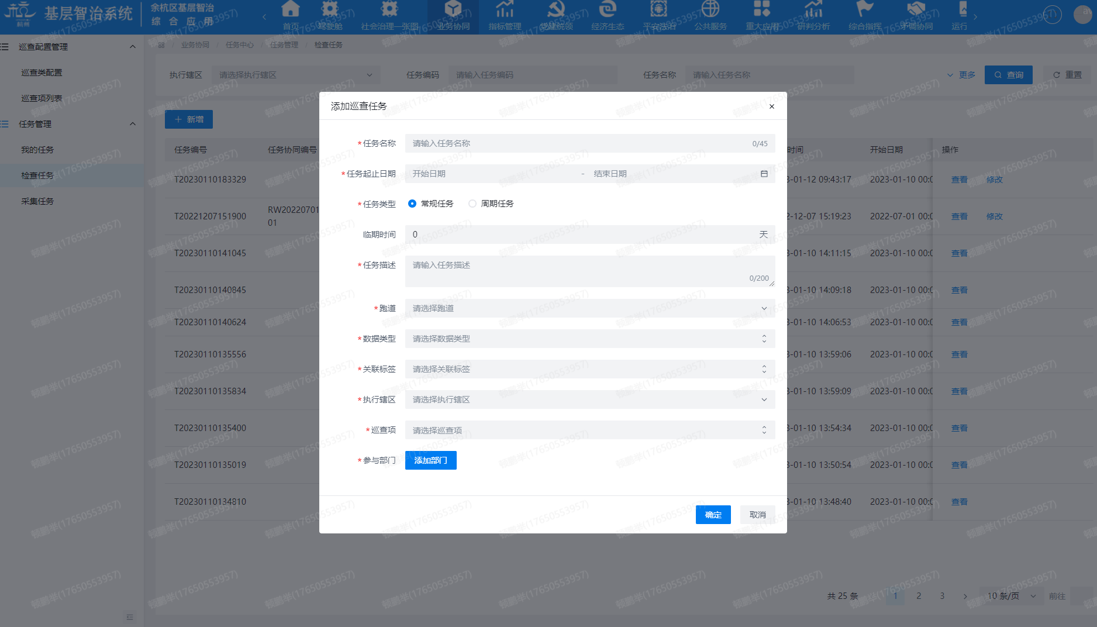1097x627 pixels.
Task: Click the 添加部门 button
Action: [431, 460]
